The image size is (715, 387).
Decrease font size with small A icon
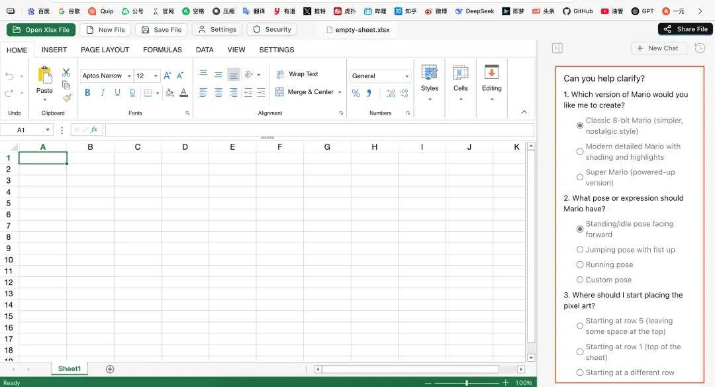[180, 76]
